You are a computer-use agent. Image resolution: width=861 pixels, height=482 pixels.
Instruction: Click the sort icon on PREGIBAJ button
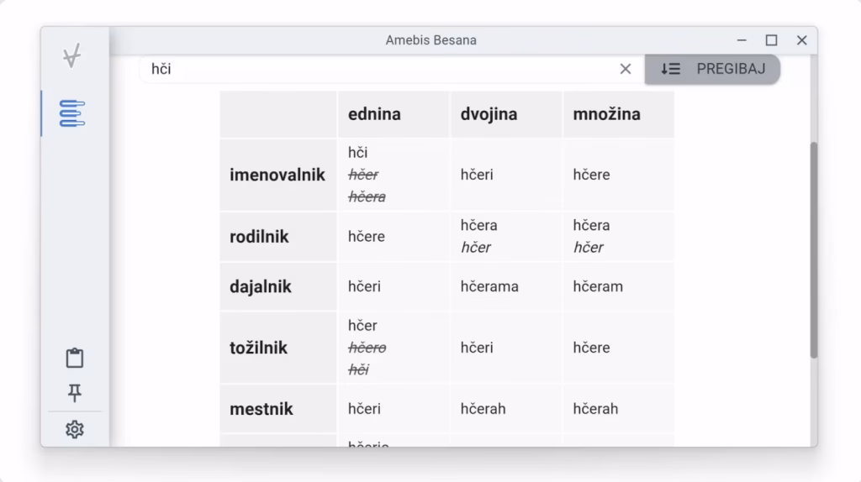click(x=670, y=69)
